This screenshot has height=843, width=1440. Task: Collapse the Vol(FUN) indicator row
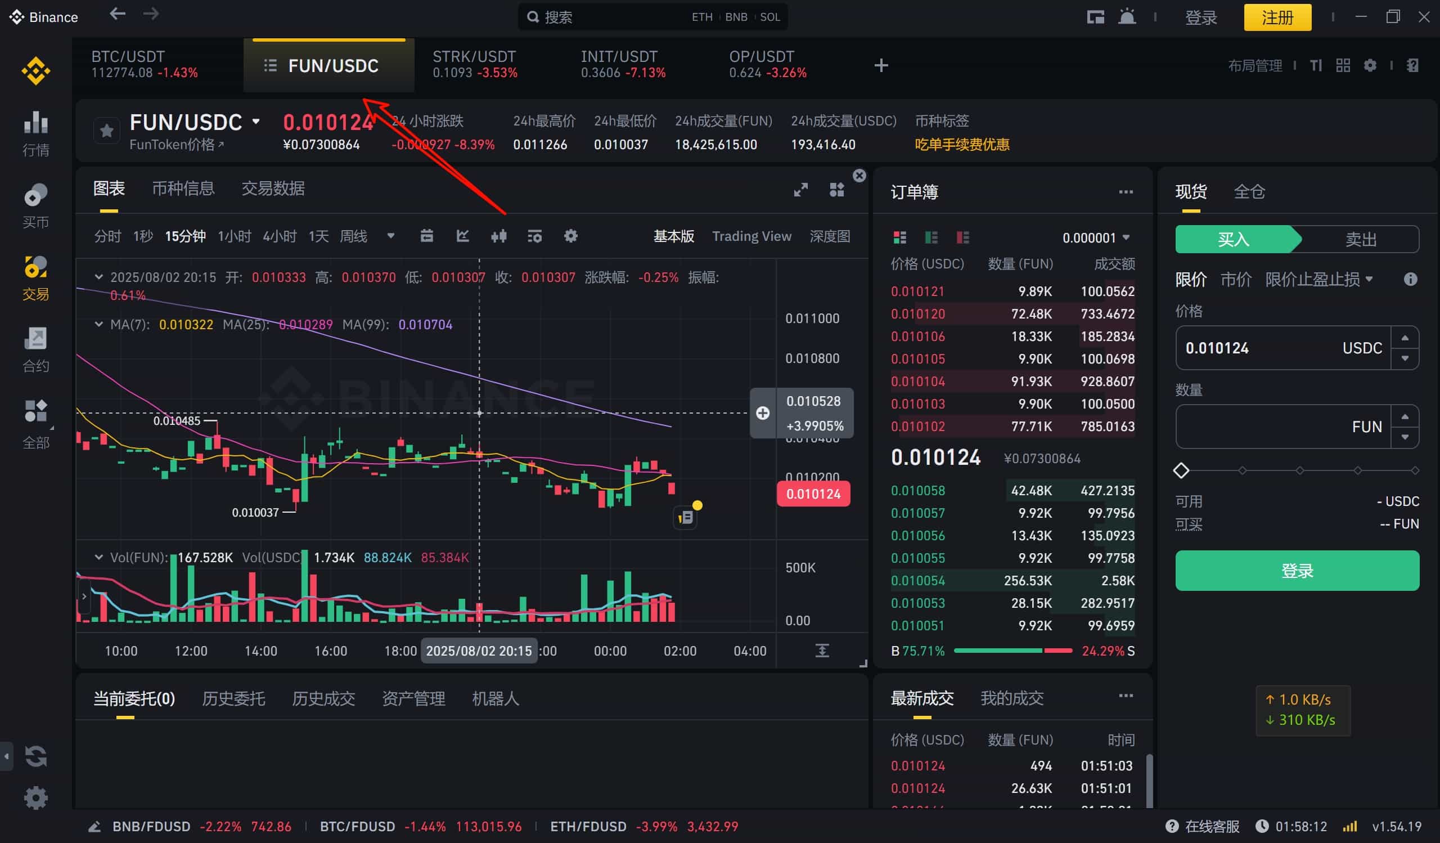pos(99,557)
